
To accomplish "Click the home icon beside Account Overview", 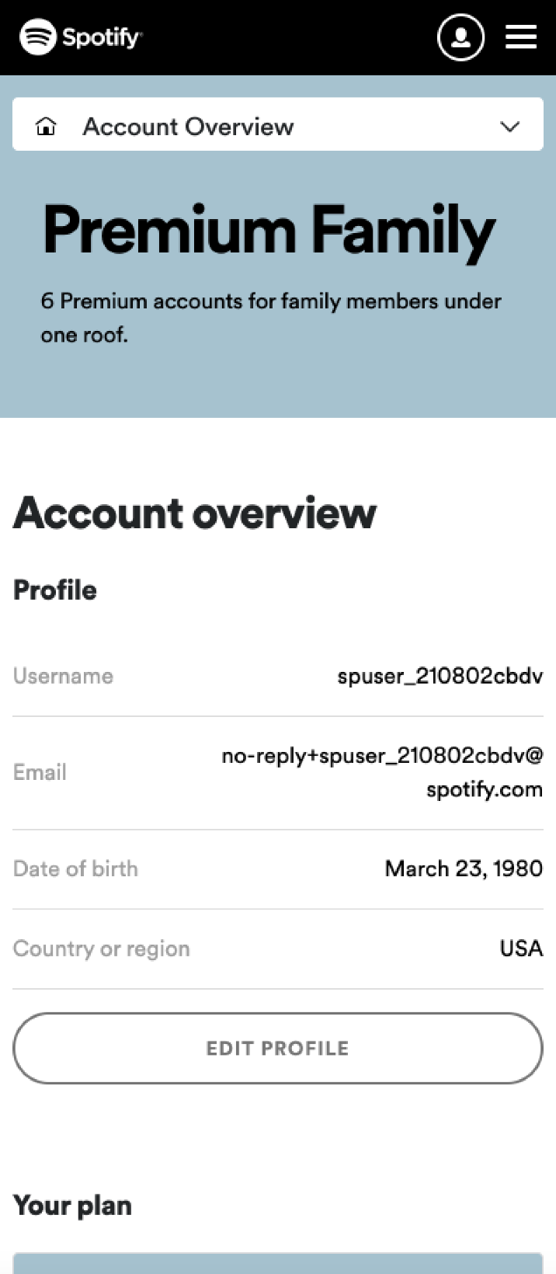I will (x=47, y=126).
